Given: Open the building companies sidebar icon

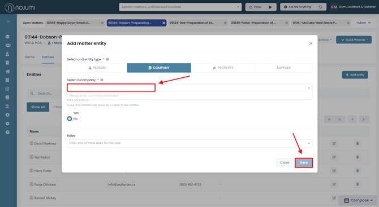Looking at the screenshot, I should [7, 63].
